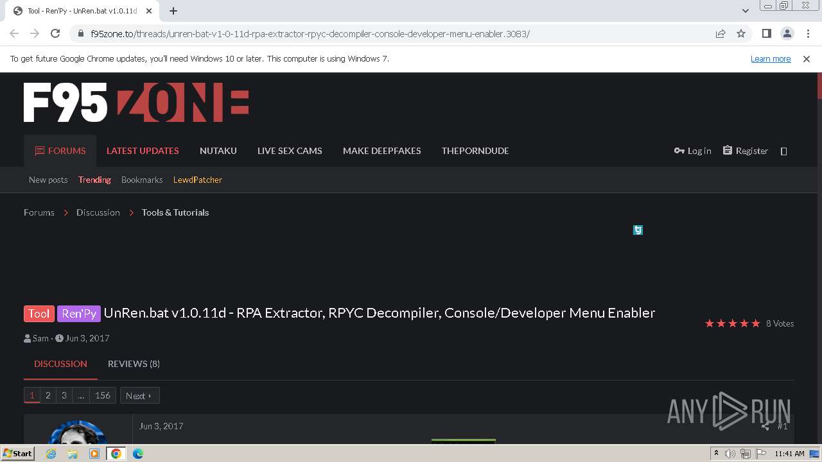
Task: Click the icon right of Register
Action: pos(783,151)
